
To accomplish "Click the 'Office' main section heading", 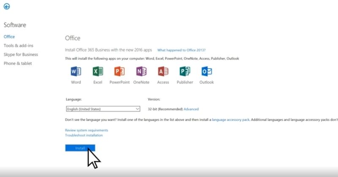I will click(73, 38).
